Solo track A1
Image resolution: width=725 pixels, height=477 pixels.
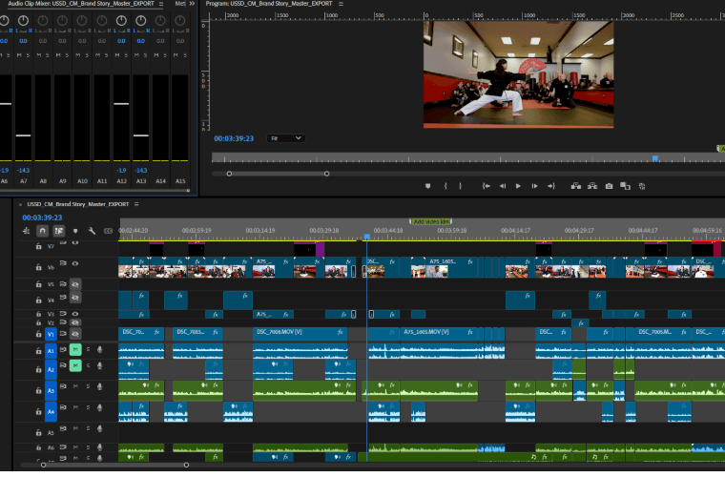tap(88, 349)
